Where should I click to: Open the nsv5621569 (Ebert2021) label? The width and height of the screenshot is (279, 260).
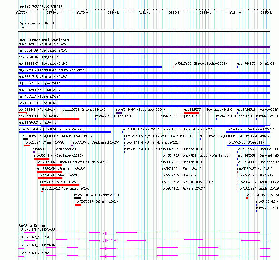(x=257, y=149)
